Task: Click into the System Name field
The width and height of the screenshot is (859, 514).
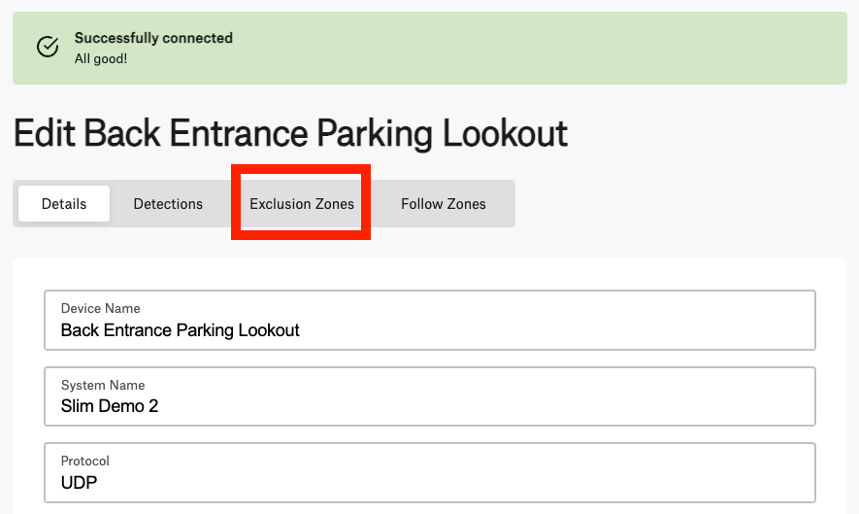Action: point(430,396)
